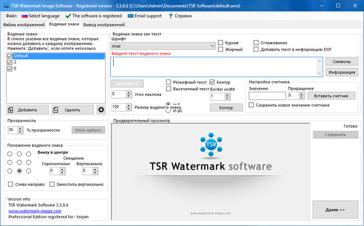Uncheck the Контур checkbox
The image size is (364, 226).
212,82
